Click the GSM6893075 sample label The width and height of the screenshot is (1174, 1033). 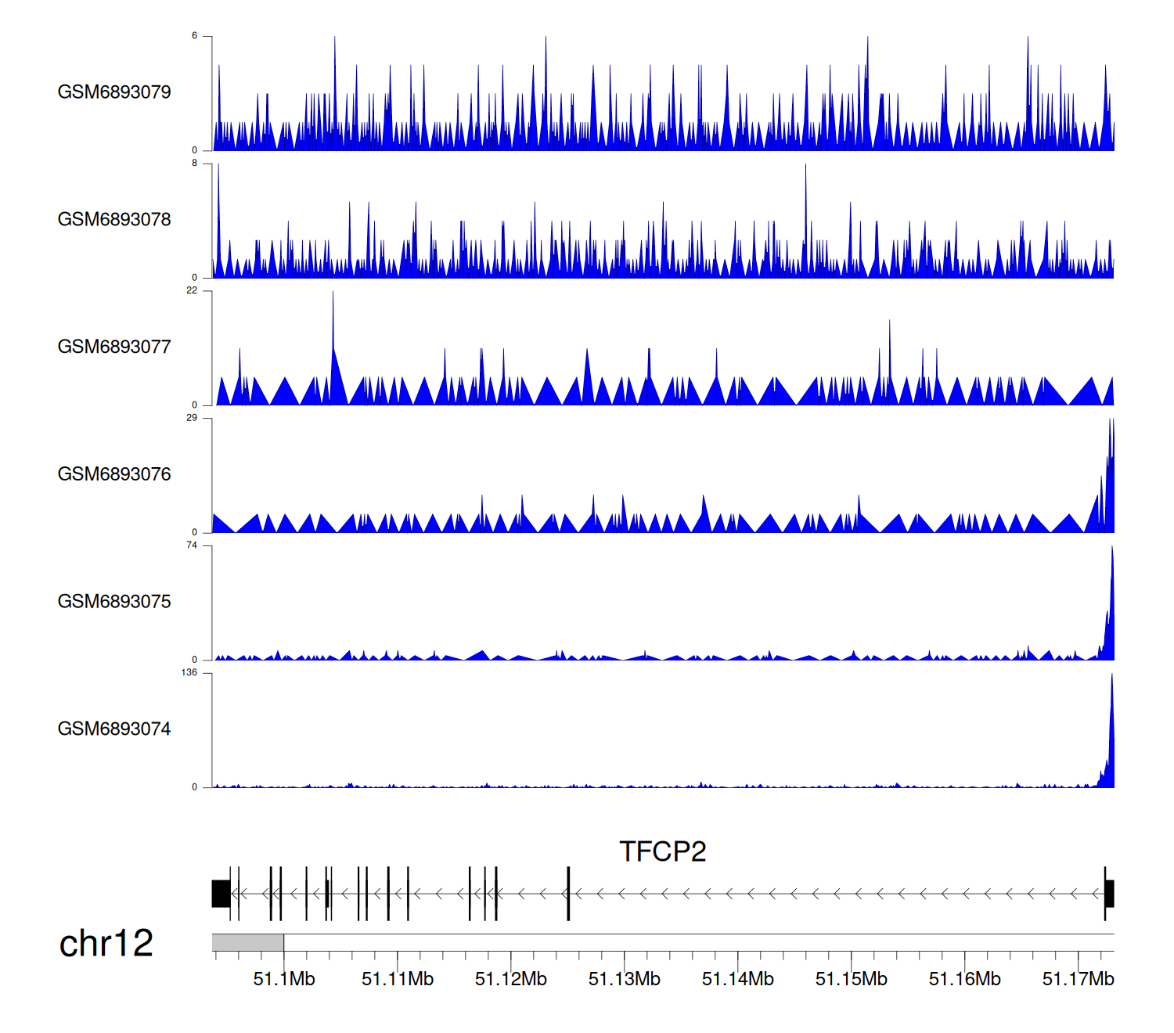coord(114,602)
